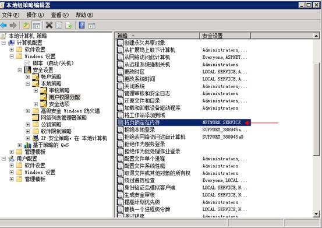
Task: Click the Properties toolbar icon
Action: pyautogui.click(x=59, y=25)
